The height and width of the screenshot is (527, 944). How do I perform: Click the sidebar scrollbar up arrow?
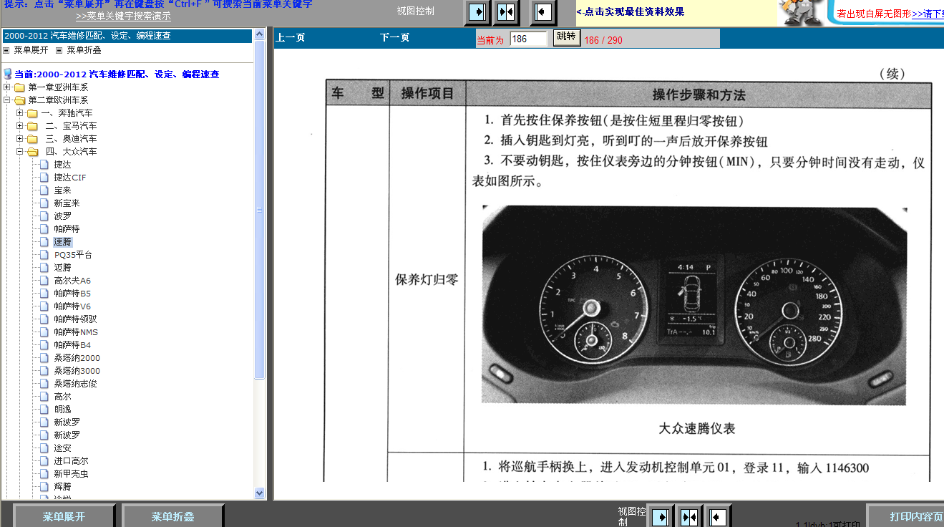260,35
